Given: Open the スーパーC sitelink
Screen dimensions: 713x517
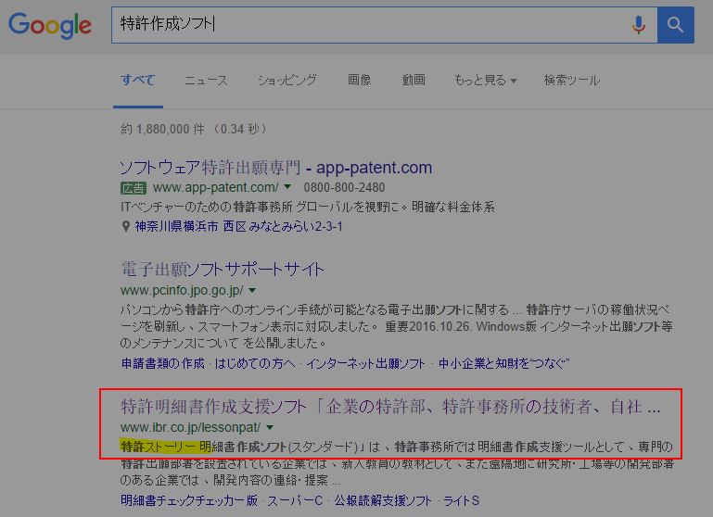Looking at the screenshot, I should [x=295, y=500].
